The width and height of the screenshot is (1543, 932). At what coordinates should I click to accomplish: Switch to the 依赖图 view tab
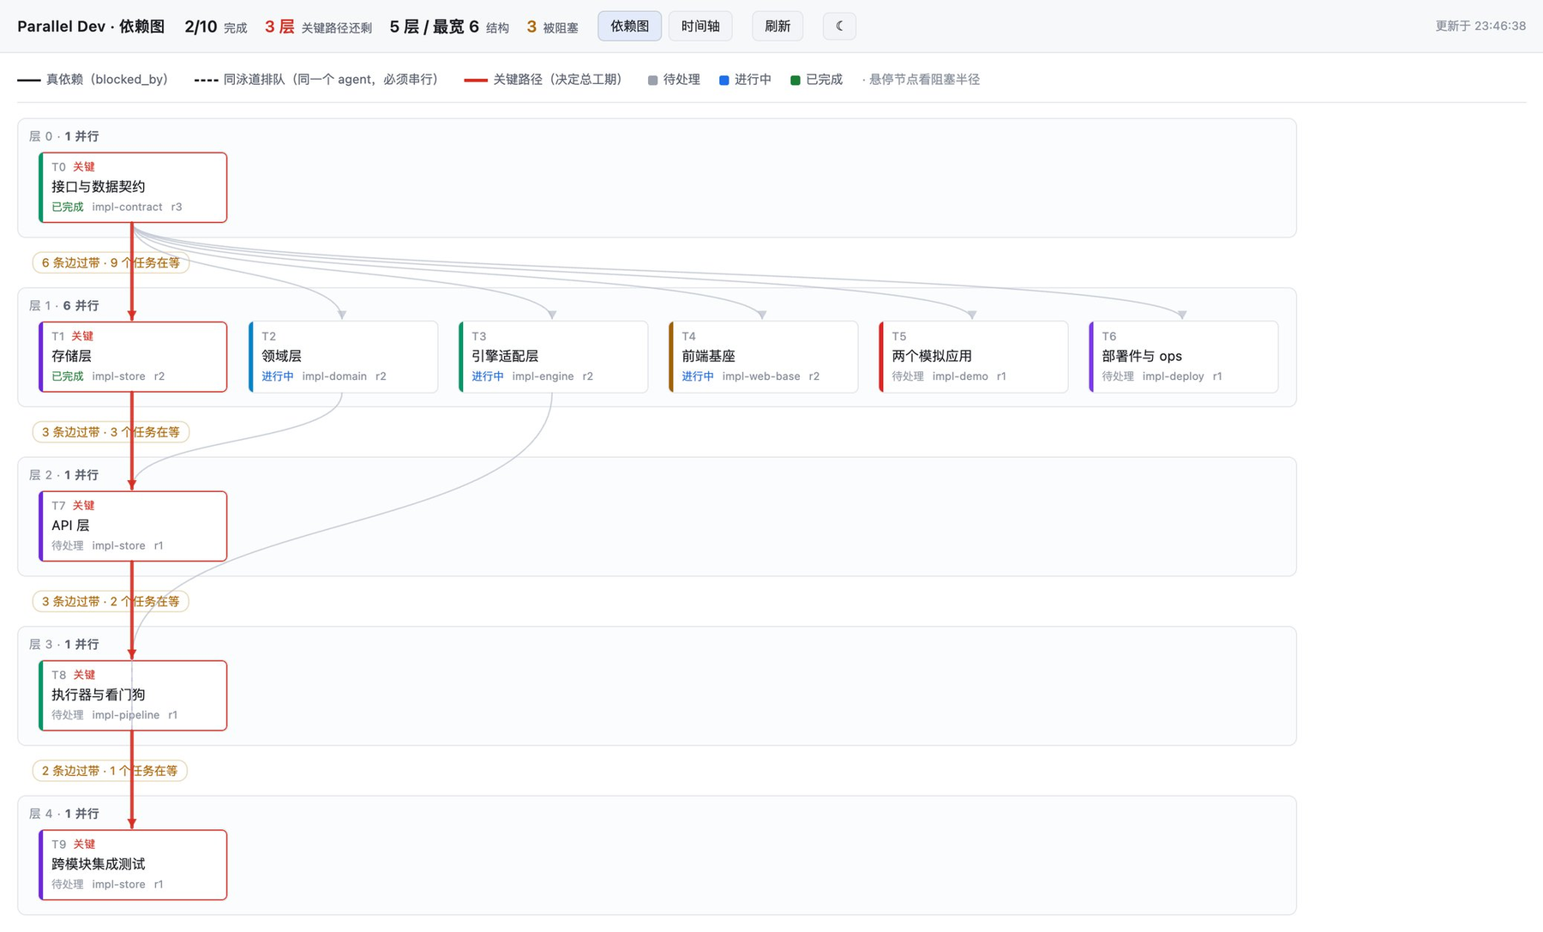pos(629,26)
